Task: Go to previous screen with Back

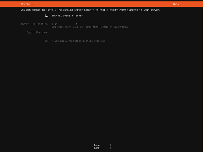Action: click(101, 148)
